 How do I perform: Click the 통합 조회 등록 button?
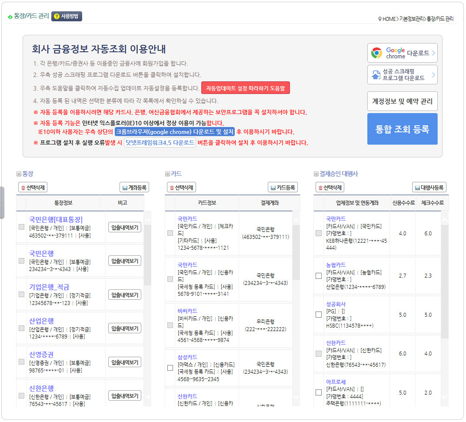coord(403,129)
